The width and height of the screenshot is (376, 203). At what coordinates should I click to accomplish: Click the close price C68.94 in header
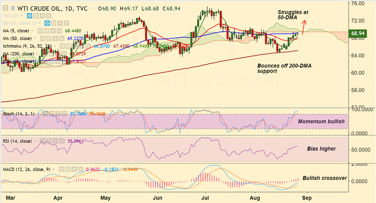[171, 9]
